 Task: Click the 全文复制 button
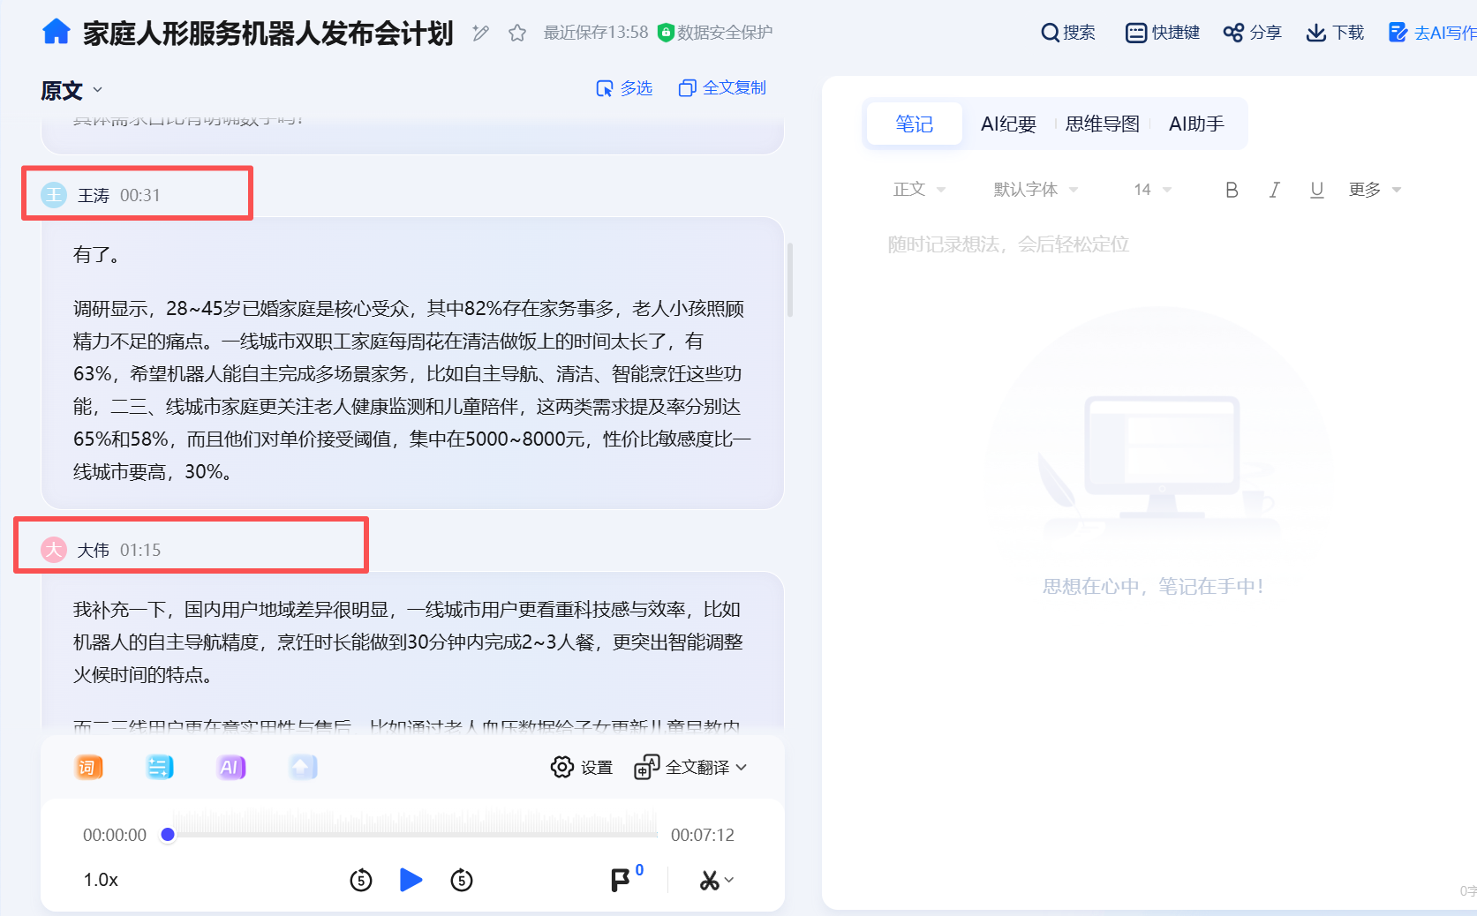(x=722, y=88)
